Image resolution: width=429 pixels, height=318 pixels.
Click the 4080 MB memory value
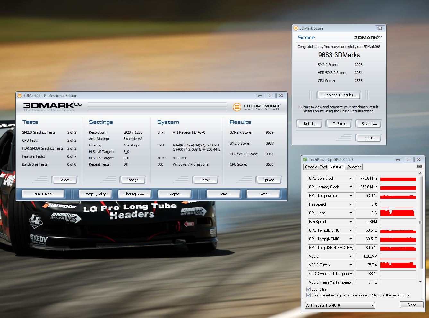(179, 158)
